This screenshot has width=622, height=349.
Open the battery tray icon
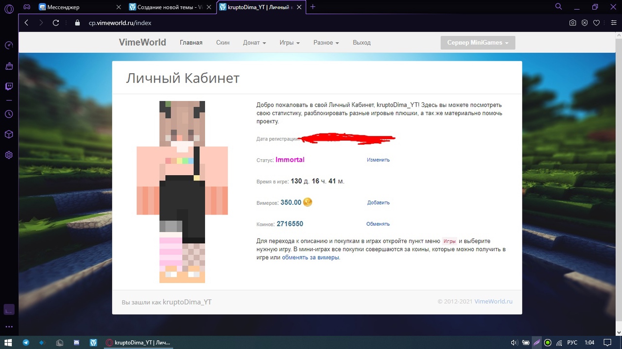point(525,343)
